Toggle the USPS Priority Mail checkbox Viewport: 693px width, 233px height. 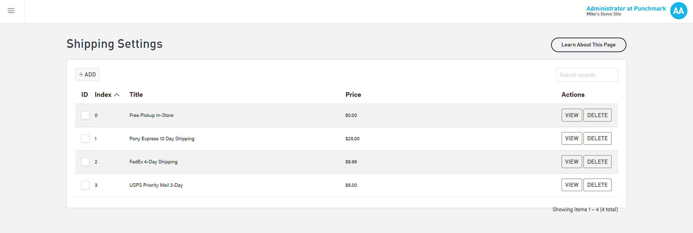click(x=85, y=185)
